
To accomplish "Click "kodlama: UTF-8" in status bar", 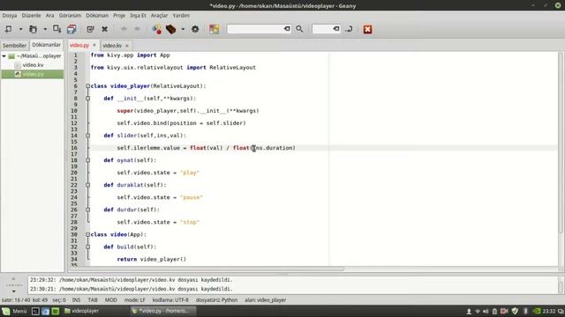I will point(170,299).
